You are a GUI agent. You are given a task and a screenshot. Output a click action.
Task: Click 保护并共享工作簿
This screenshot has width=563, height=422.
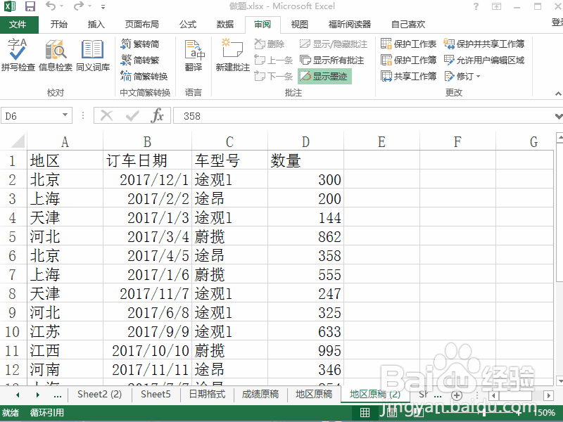point(484,44)
